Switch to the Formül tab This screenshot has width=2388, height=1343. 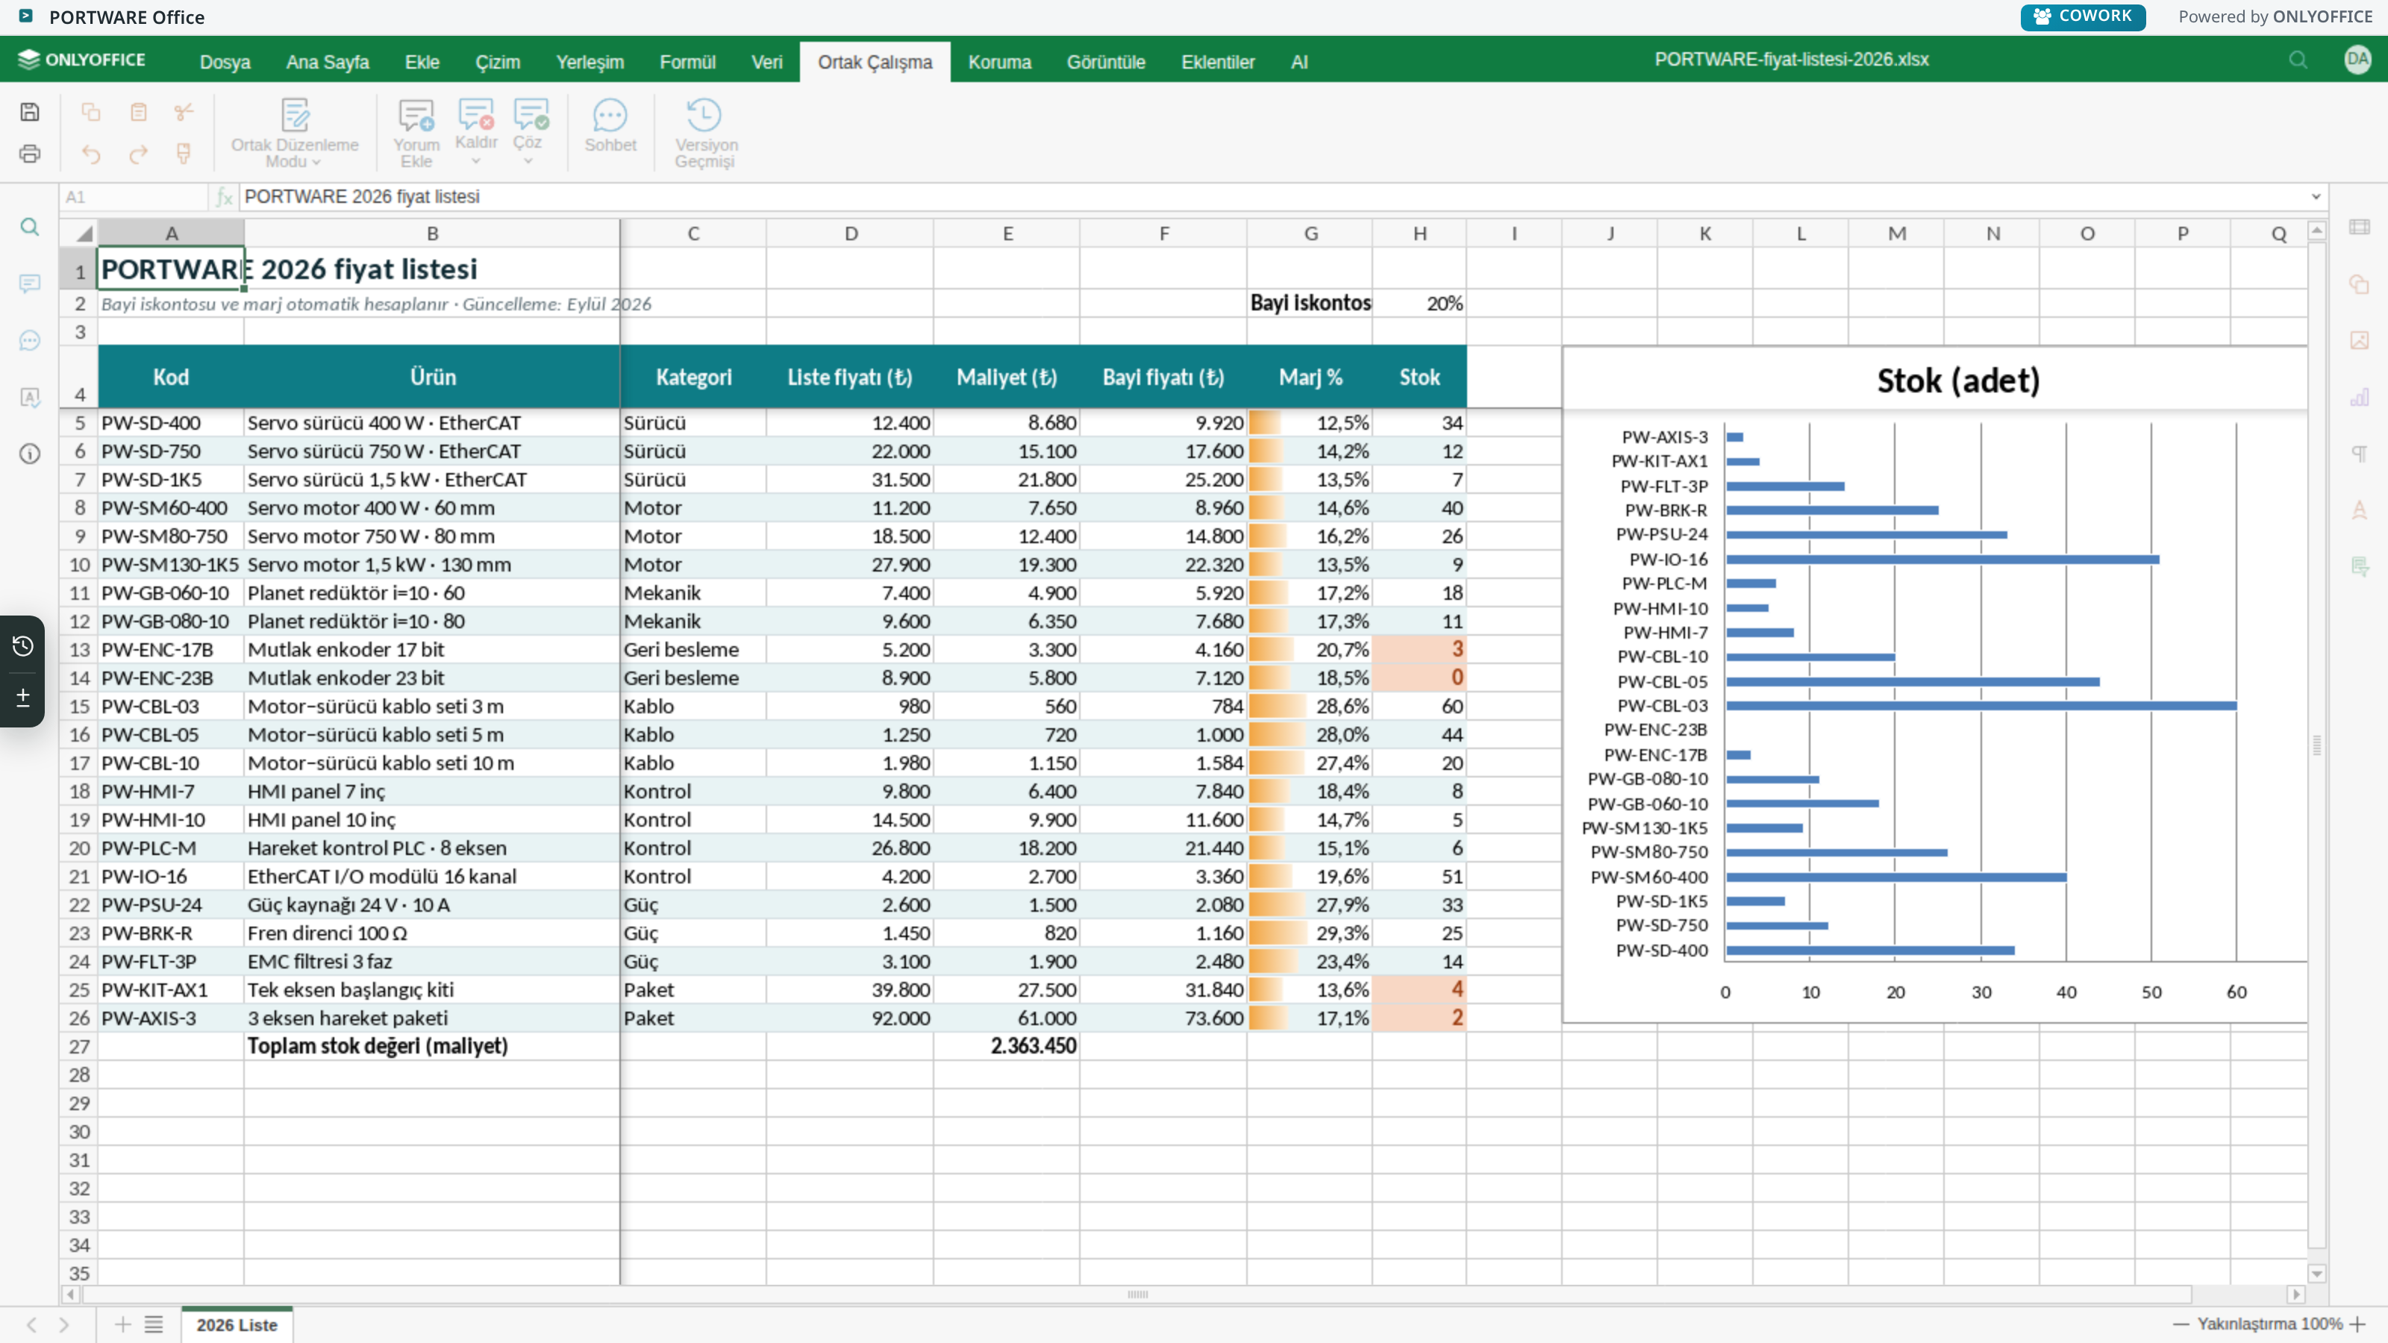[687, 62]
